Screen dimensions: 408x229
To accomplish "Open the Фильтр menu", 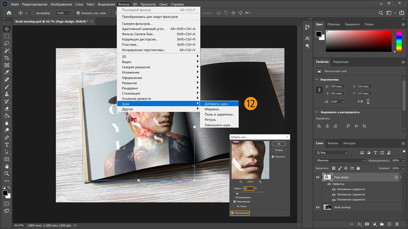I will click(124, 4).
